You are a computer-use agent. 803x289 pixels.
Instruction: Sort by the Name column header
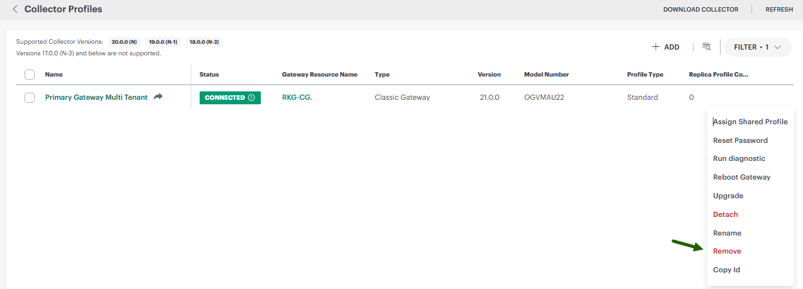coord(54,75)
